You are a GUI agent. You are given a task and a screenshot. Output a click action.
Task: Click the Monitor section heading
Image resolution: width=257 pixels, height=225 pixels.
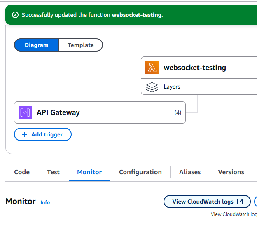click(x=21, y=201)
